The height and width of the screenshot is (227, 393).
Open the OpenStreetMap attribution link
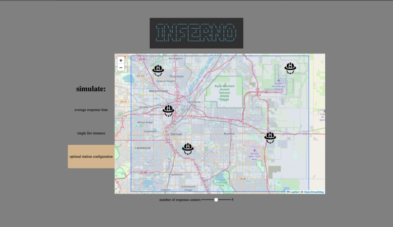pyautogui.click(x=314, y=192)
